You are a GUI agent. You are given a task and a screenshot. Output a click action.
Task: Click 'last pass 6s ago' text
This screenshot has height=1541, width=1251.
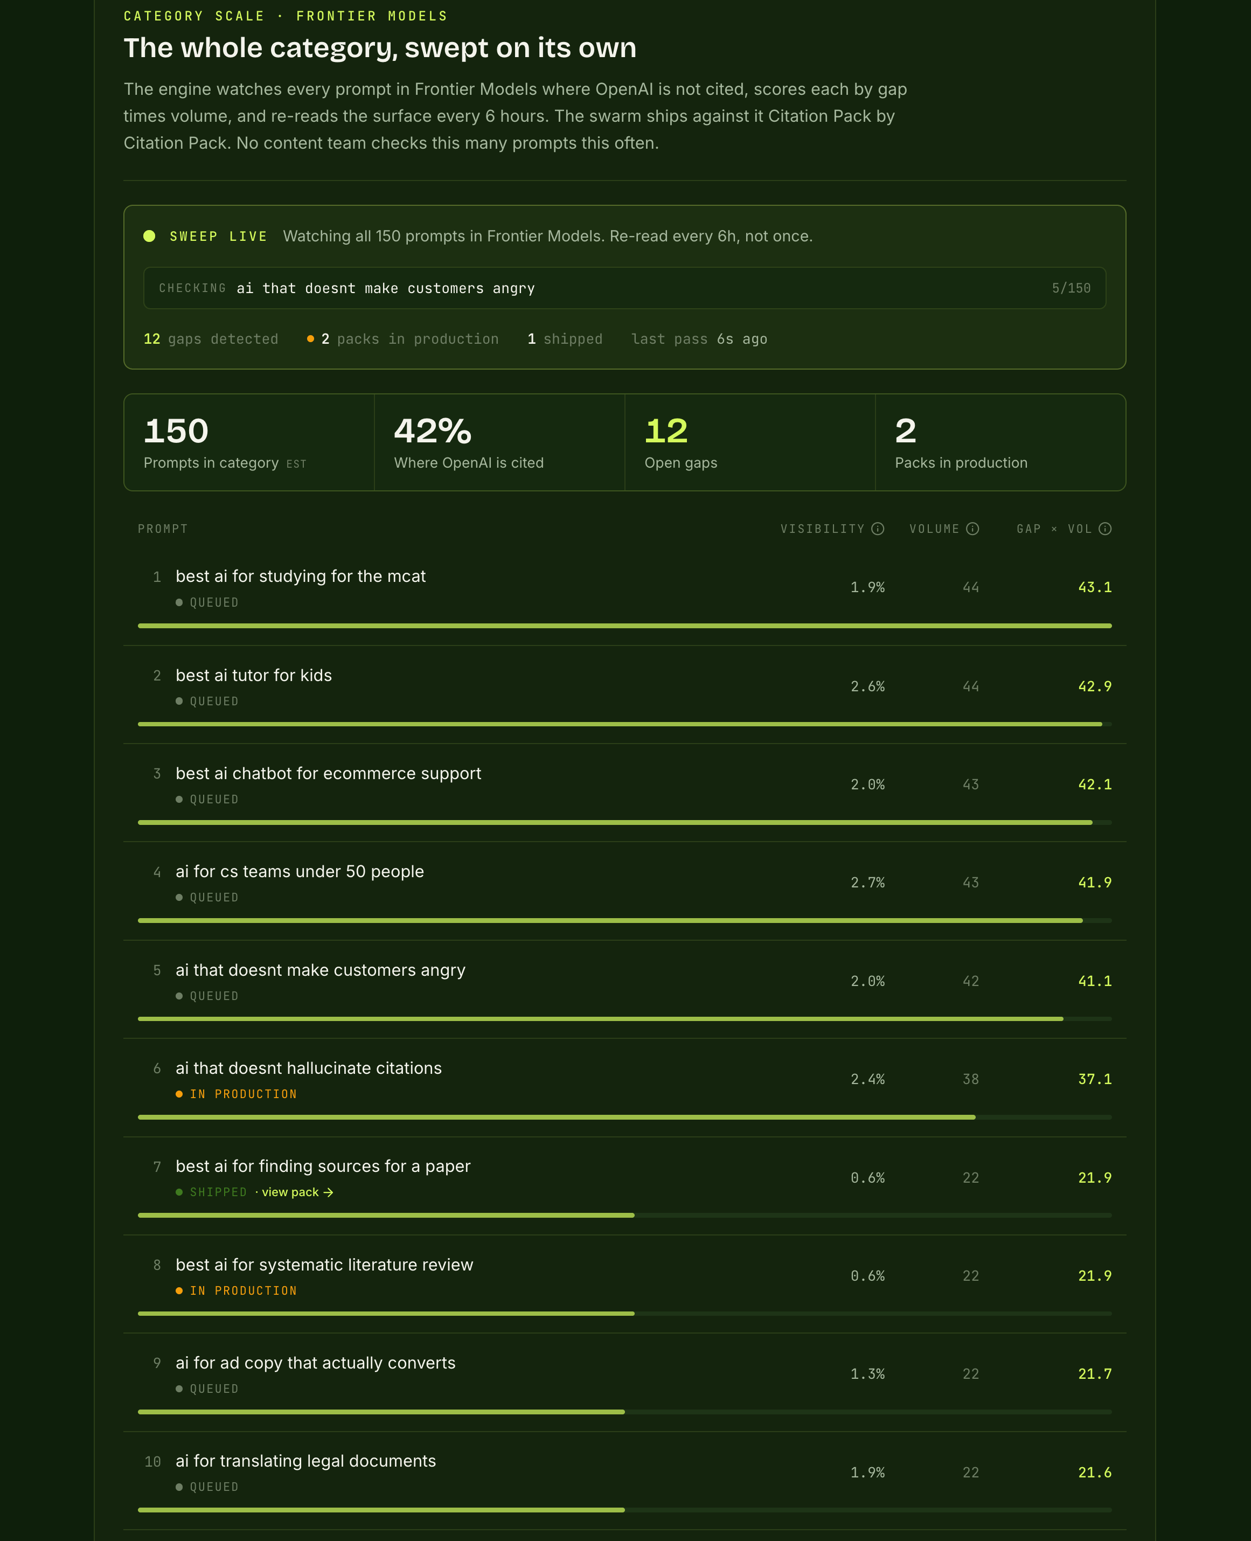699,339
